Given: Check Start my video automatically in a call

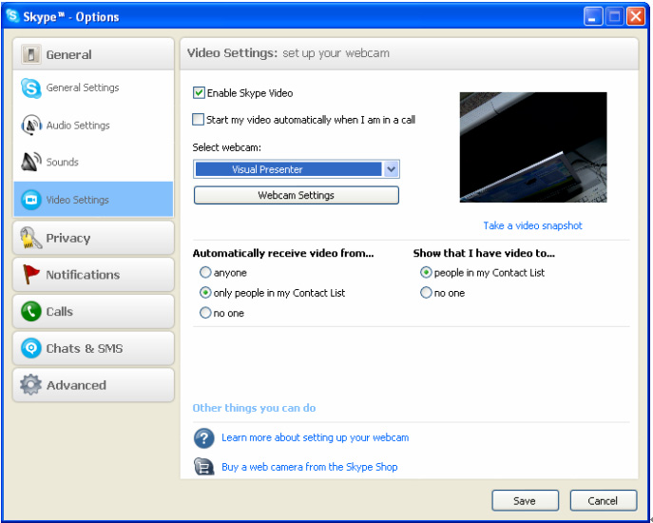Looking at the screenshot, I should point(199,119).
